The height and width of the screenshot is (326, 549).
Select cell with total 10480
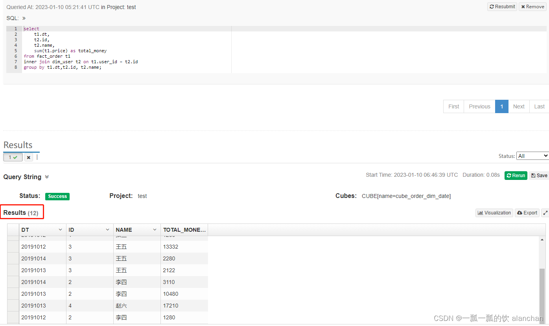click(184, 294)
